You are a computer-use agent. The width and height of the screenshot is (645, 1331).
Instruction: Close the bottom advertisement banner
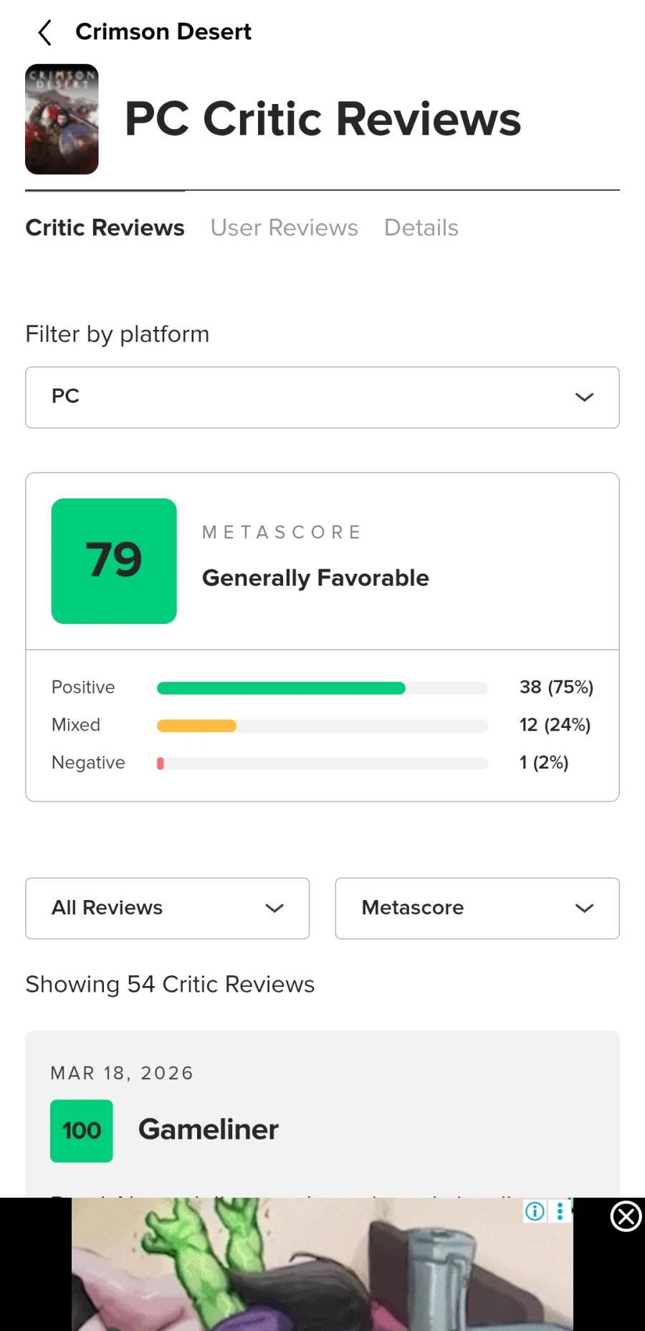626,1217
